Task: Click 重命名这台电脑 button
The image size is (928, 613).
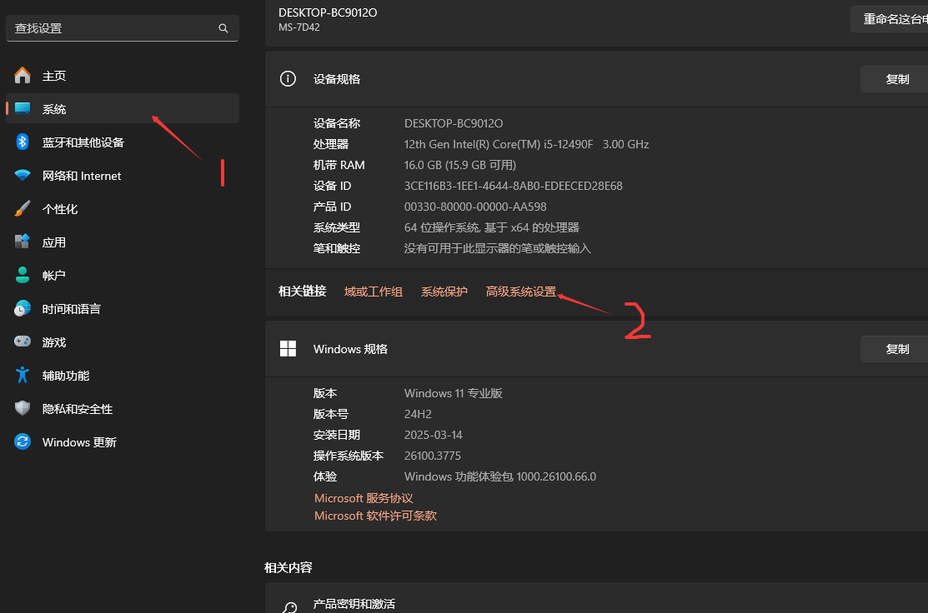Action: (x=892, y=18)
